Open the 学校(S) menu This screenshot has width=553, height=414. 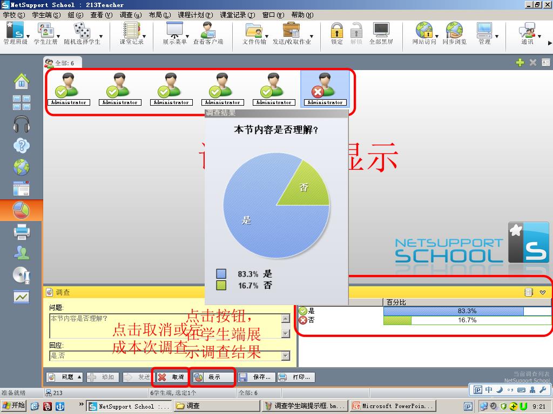pos(14,15)
